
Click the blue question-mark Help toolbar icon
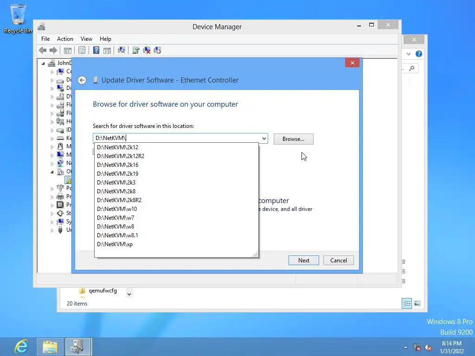(x=96, y=50)
